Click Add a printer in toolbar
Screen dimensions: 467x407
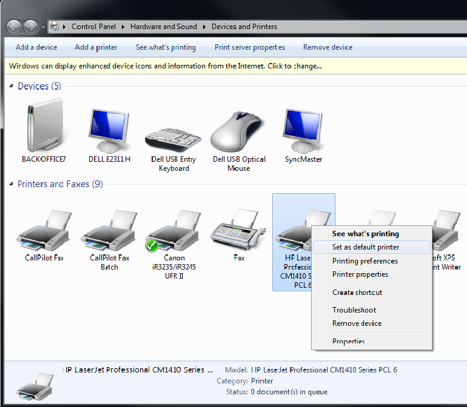click(x=96, y=47)
